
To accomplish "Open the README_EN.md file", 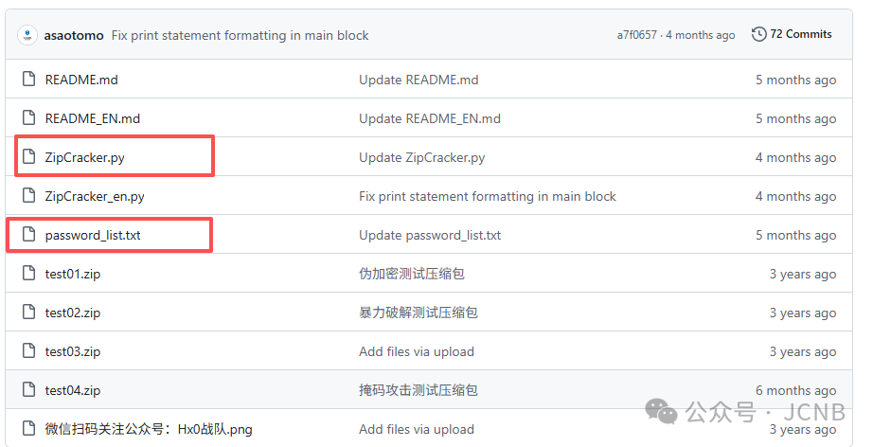I will click(93, 118).
